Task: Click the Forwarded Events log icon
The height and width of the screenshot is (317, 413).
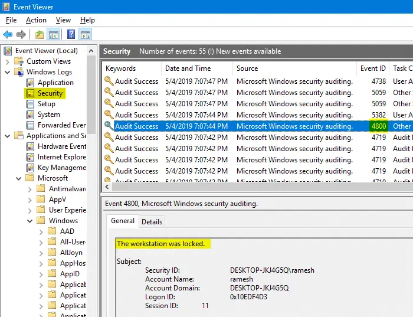Action: click(30, 125)
